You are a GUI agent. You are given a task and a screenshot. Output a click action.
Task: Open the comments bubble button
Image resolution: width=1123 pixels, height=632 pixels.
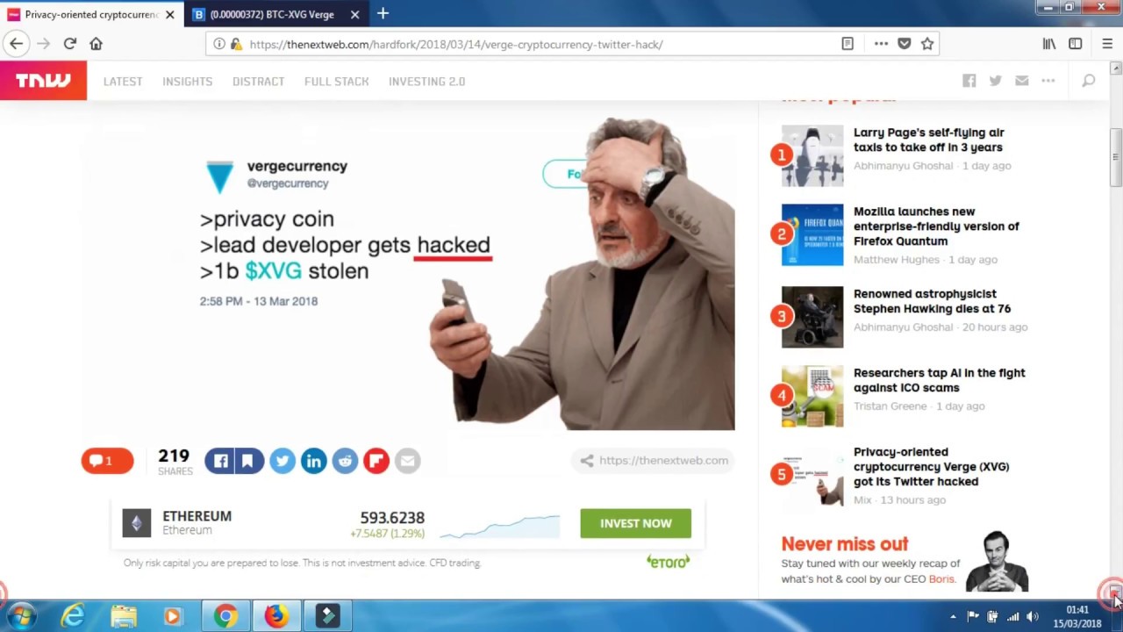point(107,460)
